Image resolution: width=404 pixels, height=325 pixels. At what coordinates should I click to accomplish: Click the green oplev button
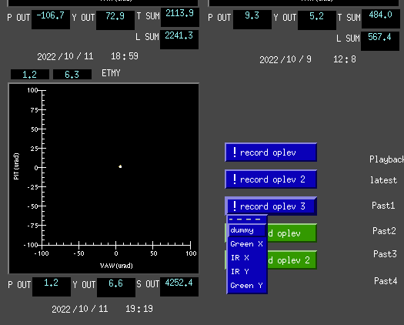(x=292, y=233)
